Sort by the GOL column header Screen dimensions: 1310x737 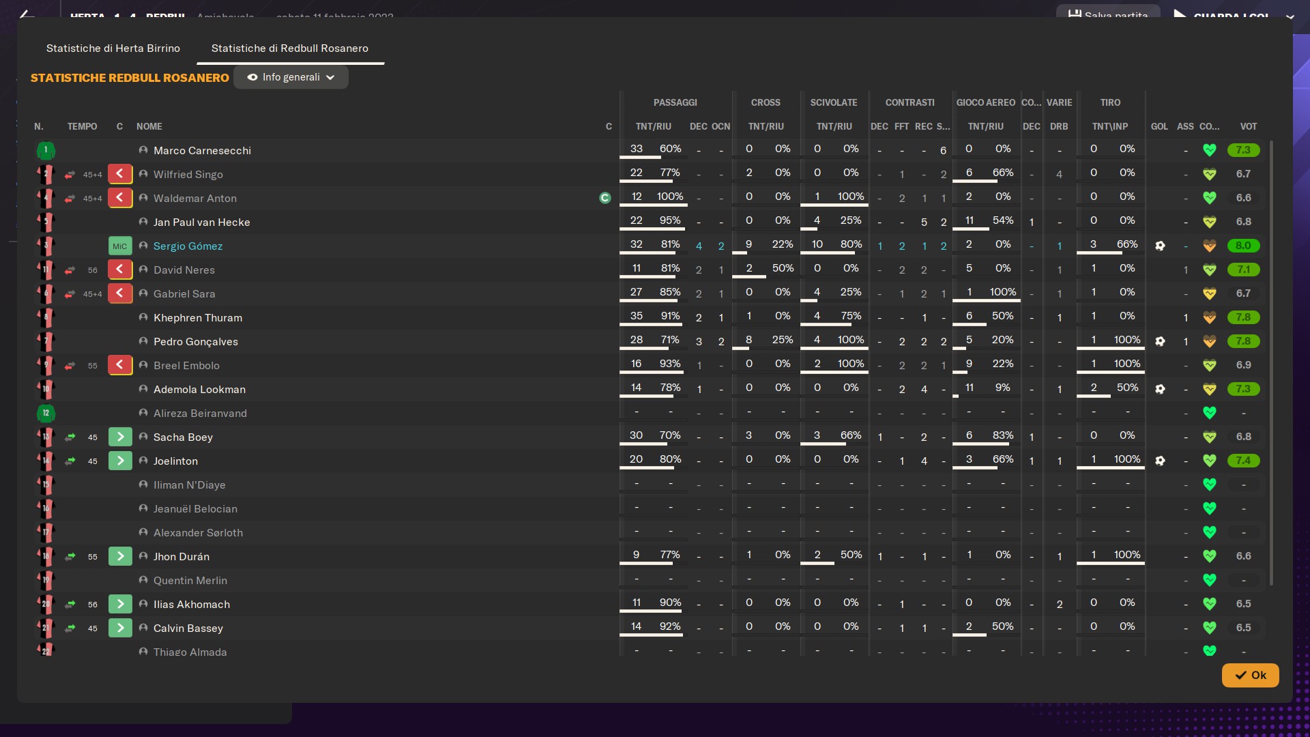[1159, 126]
